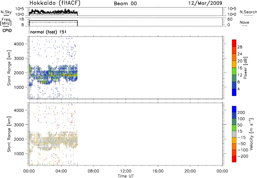257x178 pixels.
Task: Click the Hokkaido (fitACF) title
Action: point(55,3)
